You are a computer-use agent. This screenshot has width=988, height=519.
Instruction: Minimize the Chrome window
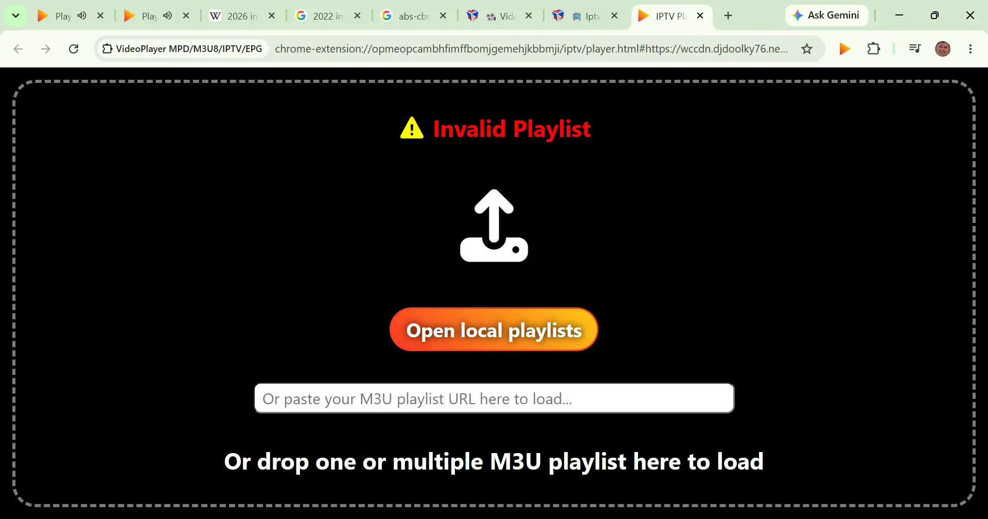(899, 15)
